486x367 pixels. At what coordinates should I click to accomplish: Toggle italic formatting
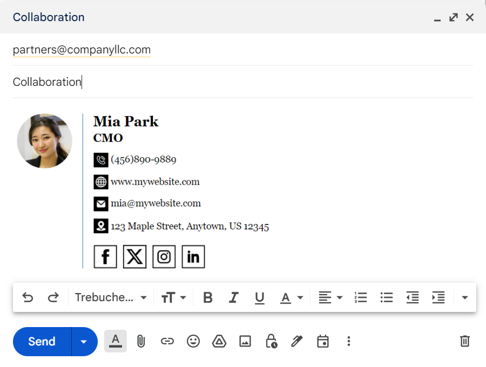233,297
